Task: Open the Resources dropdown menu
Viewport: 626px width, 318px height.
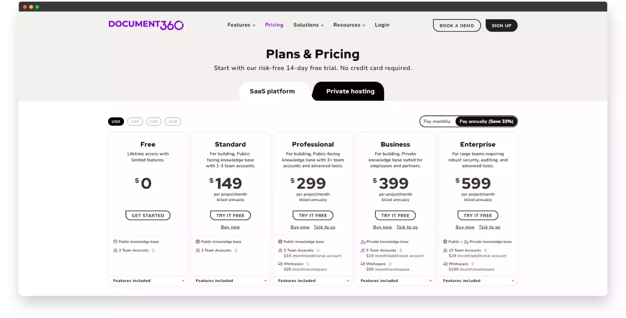Action: tap(347, 24)
